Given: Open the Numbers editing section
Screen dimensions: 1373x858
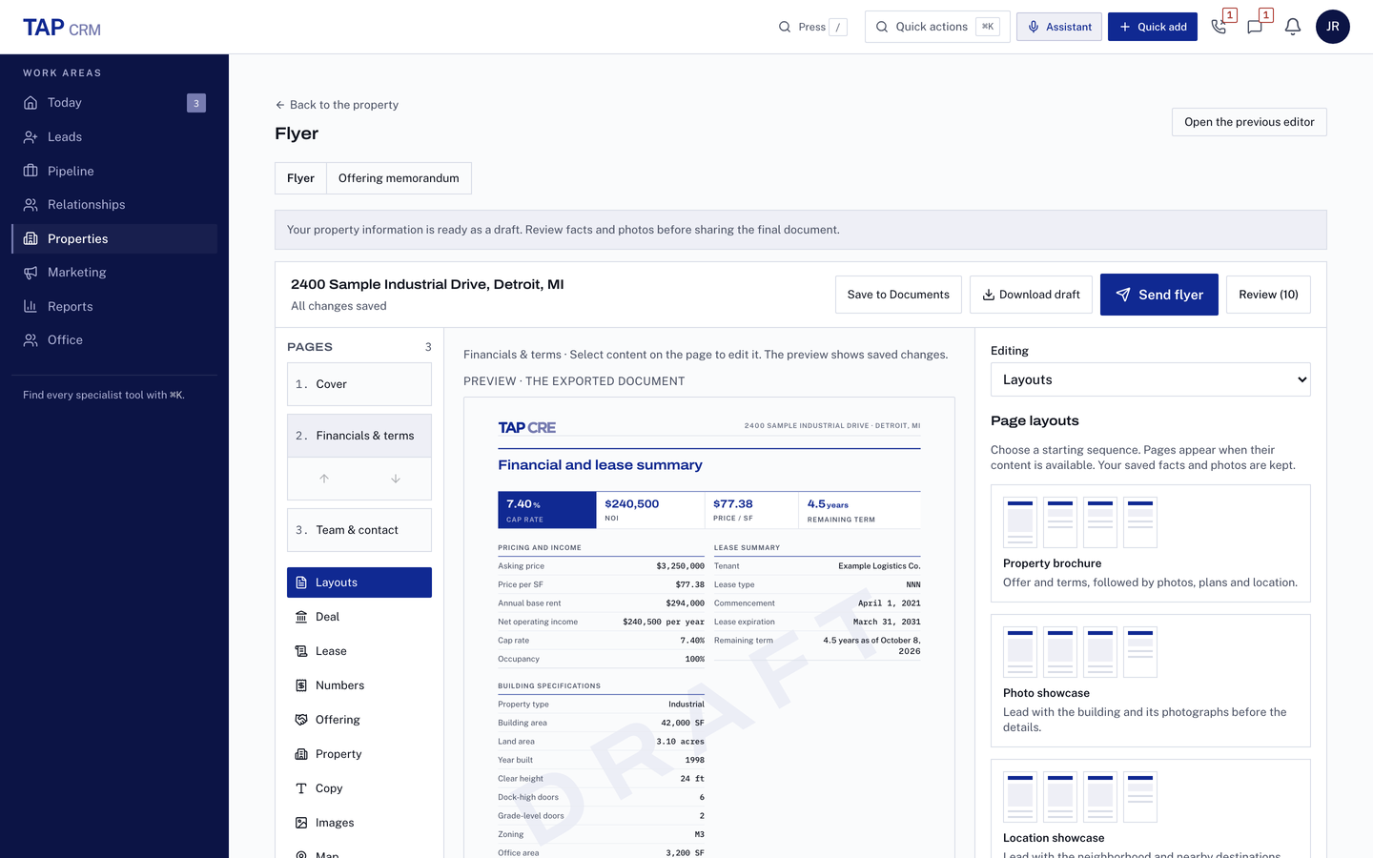Looking at the screenshot, I should (x=359, y=685).
